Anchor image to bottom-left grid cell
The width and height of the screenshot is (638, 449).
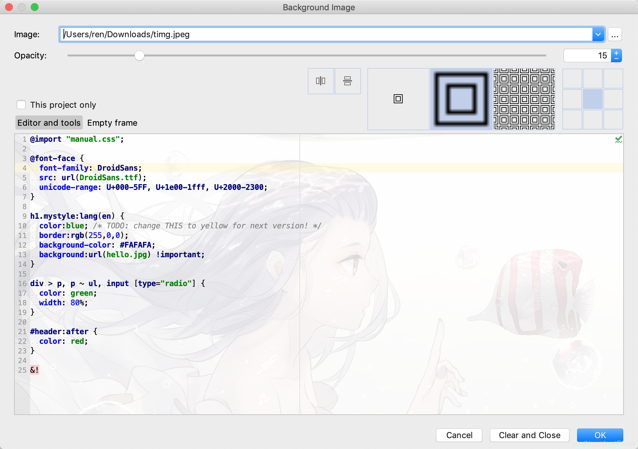tap(572, 120)
